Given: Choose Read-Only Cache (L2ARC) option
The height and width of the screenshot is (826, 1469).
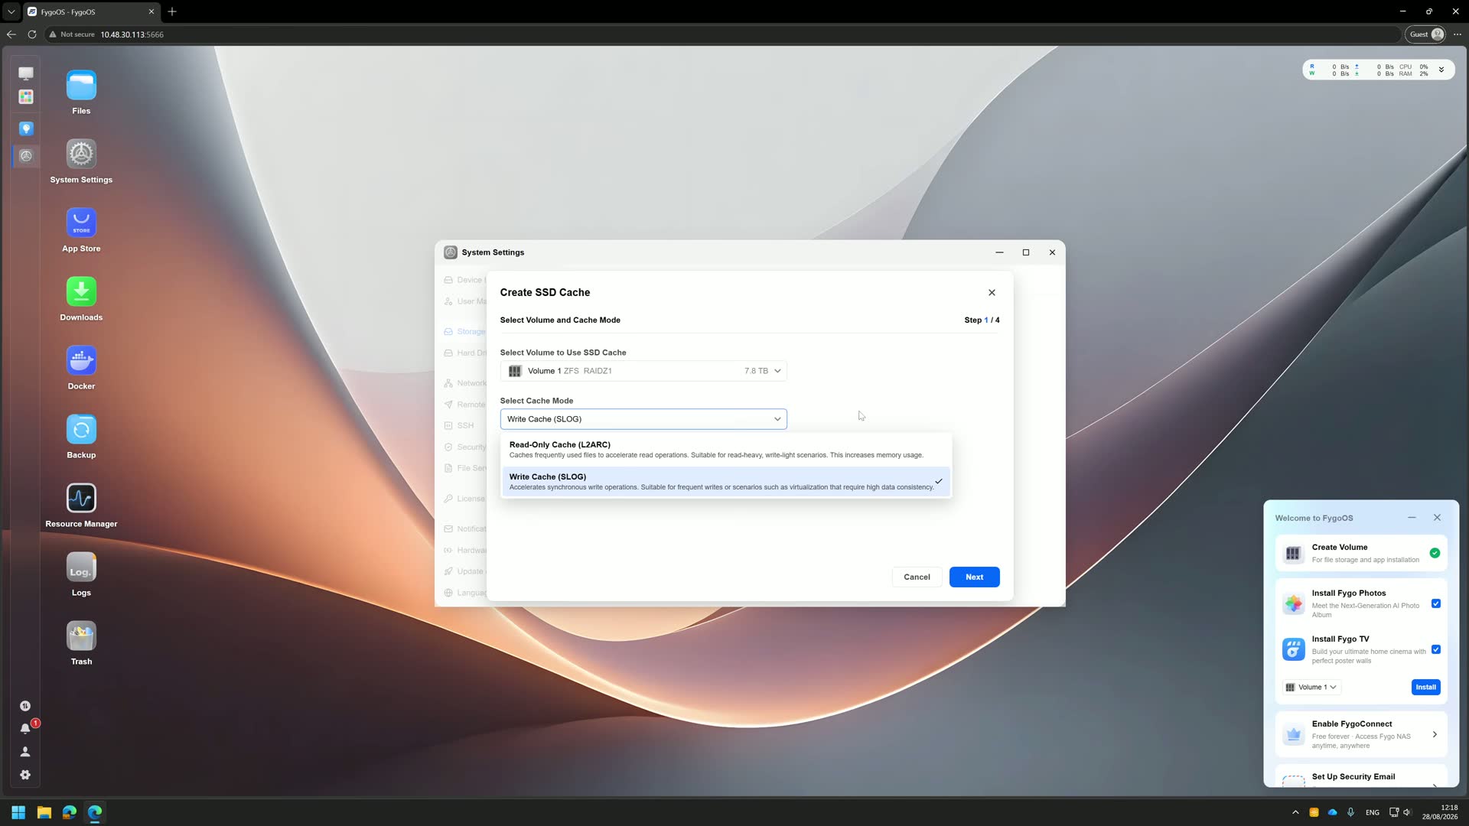Looking at the screenshot, I should point(726,449).
